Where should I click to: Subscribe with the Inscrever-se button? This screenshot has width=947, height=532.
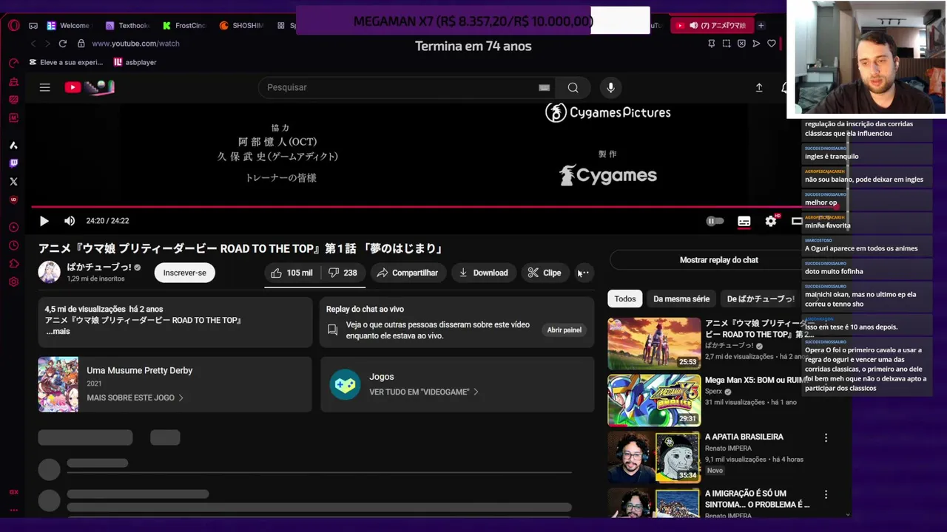point(184,273)
